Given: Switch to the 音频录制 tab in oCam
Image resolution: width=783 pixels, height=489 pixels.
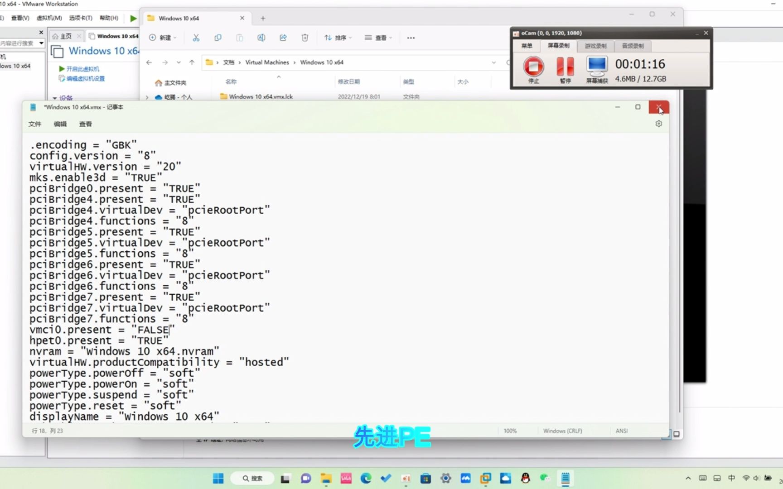Looking at the screenshot, I should 633,46.
